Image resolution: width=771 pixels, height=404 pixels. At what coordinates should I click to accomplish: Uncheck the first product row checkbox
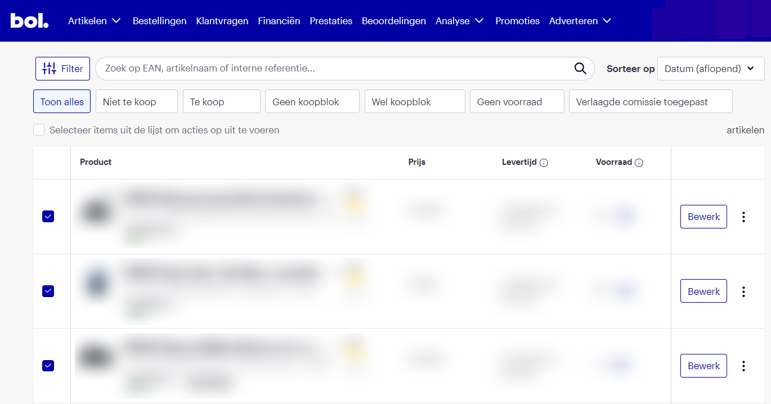click(x=48, y=217)
